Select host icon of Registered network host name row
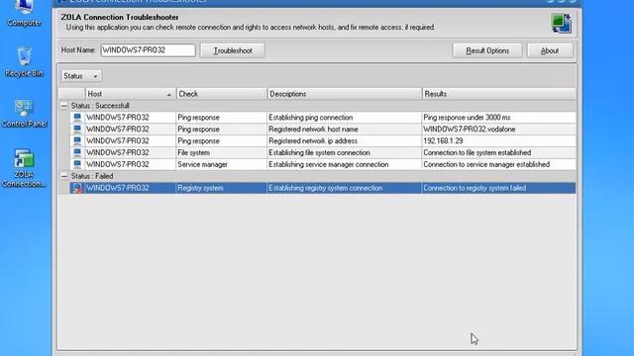The image size is (634, 356). tap(77, 130)
